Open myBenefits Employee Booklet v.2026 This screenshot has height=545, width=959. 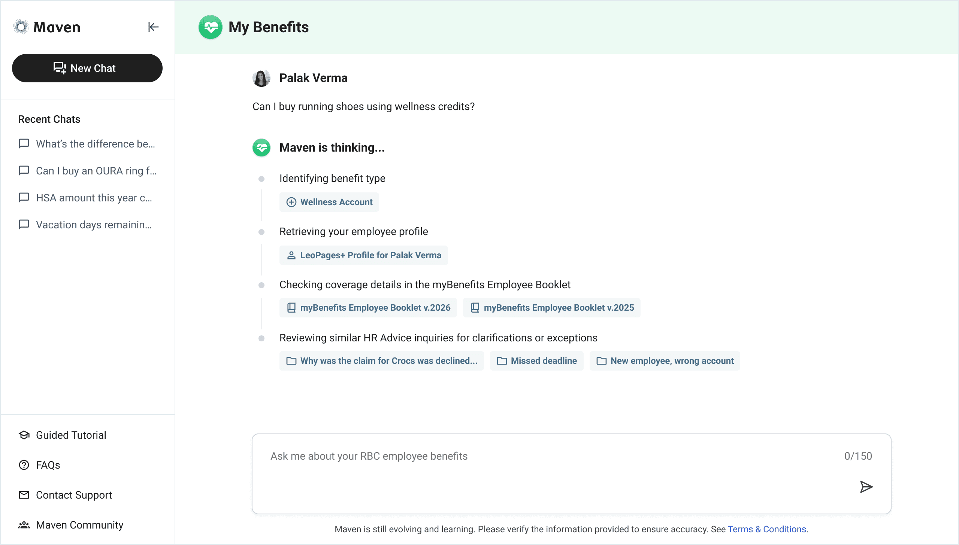point(368,308)
